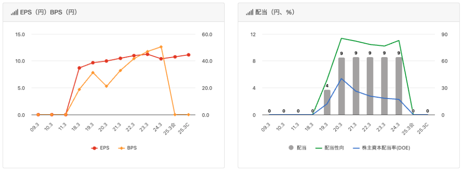
Task: Select the 24.3 dividend bar
Action: [399, 86]
